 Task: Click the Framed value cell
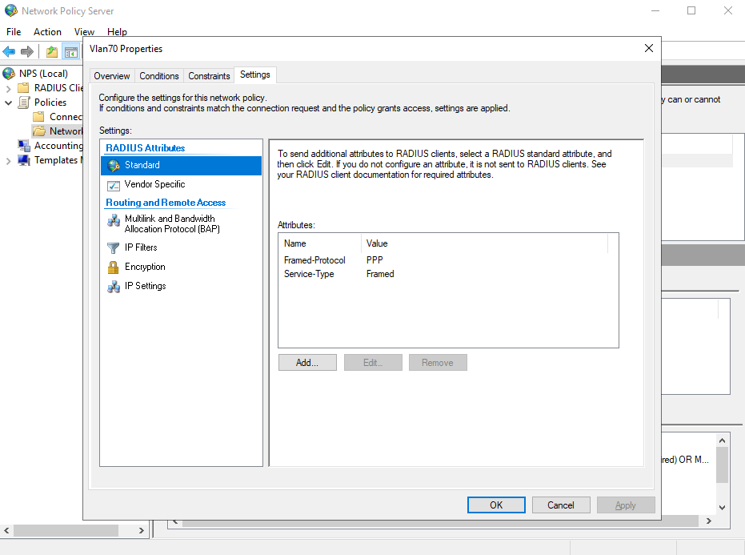(x=380, y=274)
